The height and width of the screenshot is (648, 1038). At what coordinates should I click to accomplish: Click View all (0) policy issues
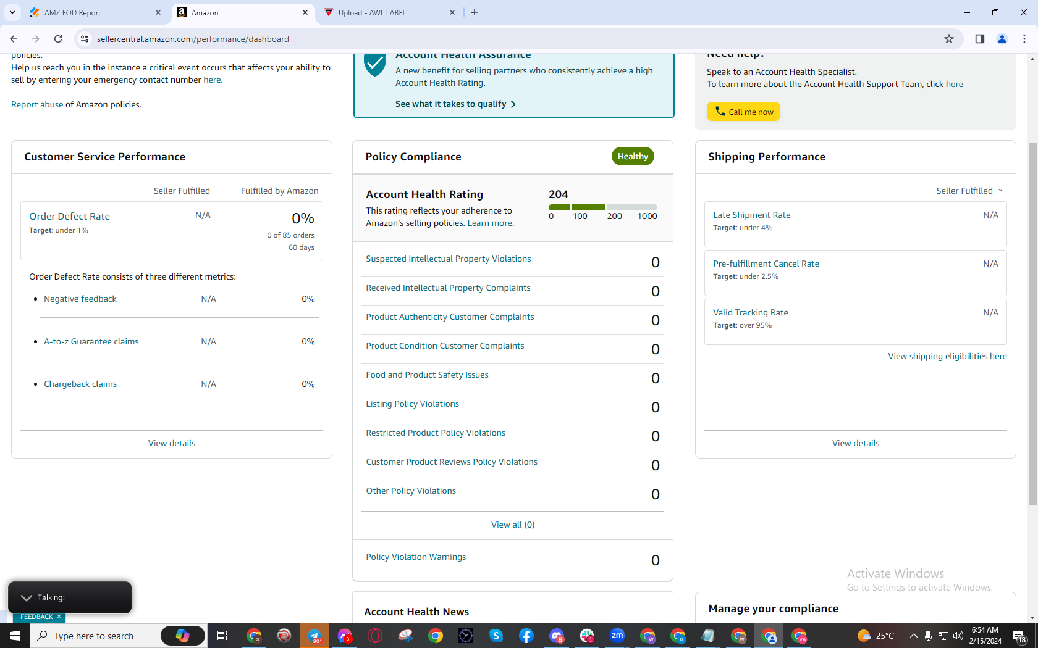[x=513, y=525]
